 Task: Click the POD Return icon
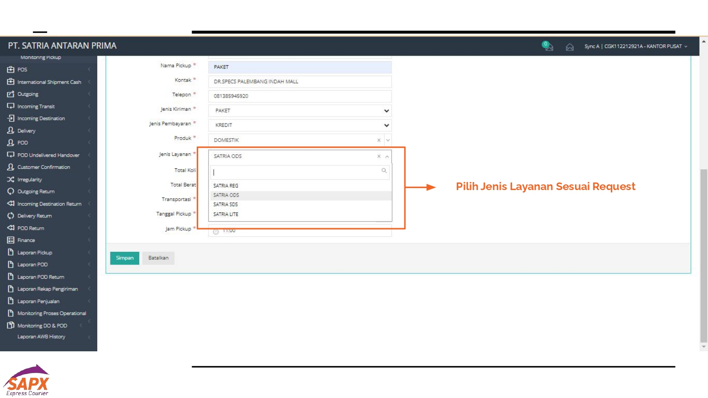pyautogui.click(x=10, y=228)
